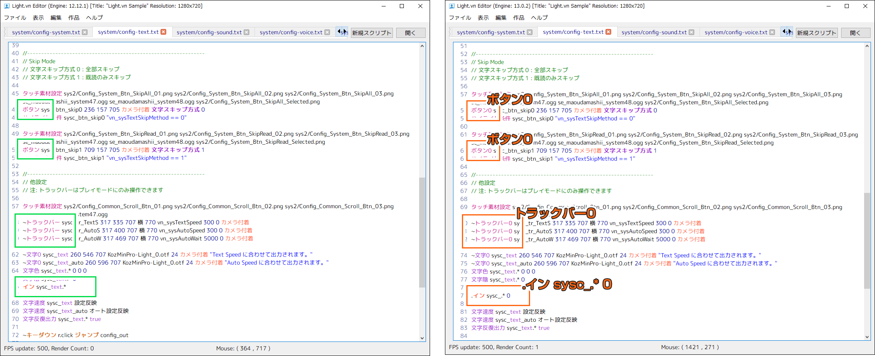The height and width of the screenshot is (356, 875).
Task: Click line 66 '// 他設定' in right editor
Action: tap(483, 183)
